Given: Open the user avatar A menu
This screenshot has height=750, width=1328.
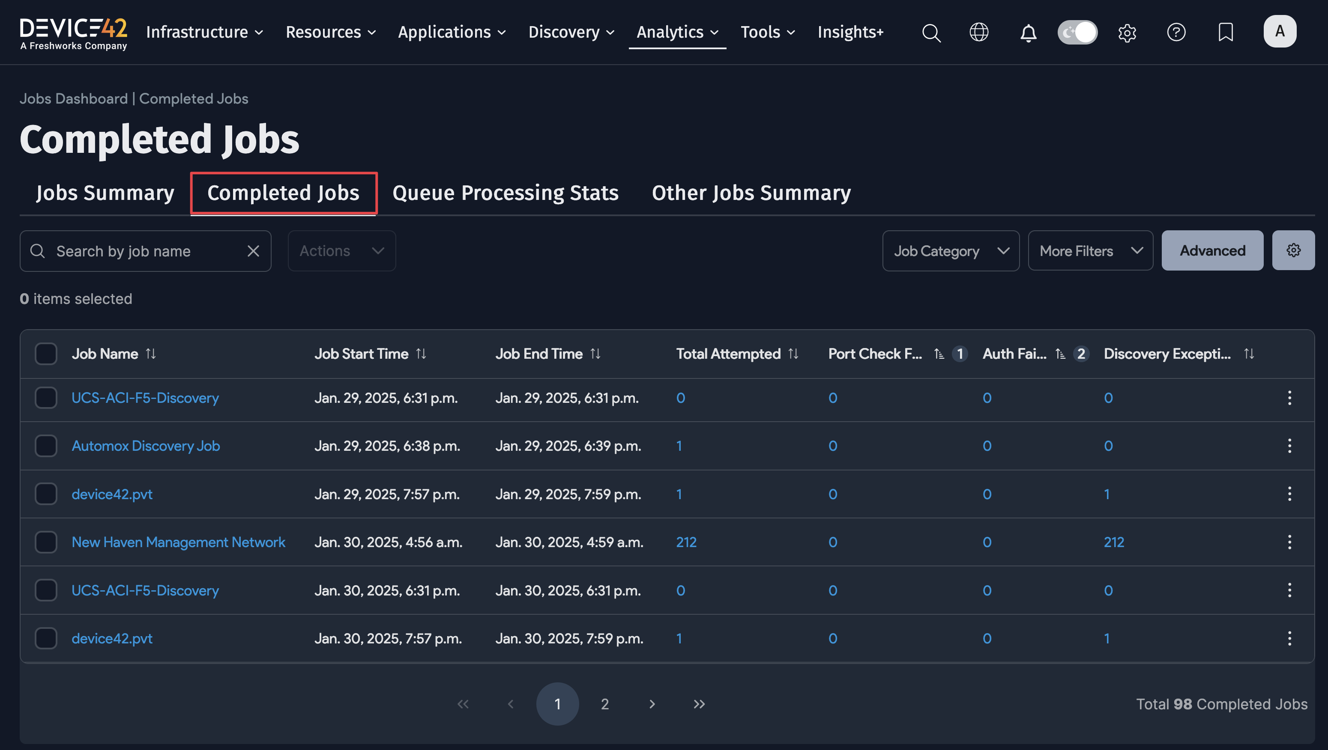Looking at the screenshot, I should click(x=1280, y=31).
